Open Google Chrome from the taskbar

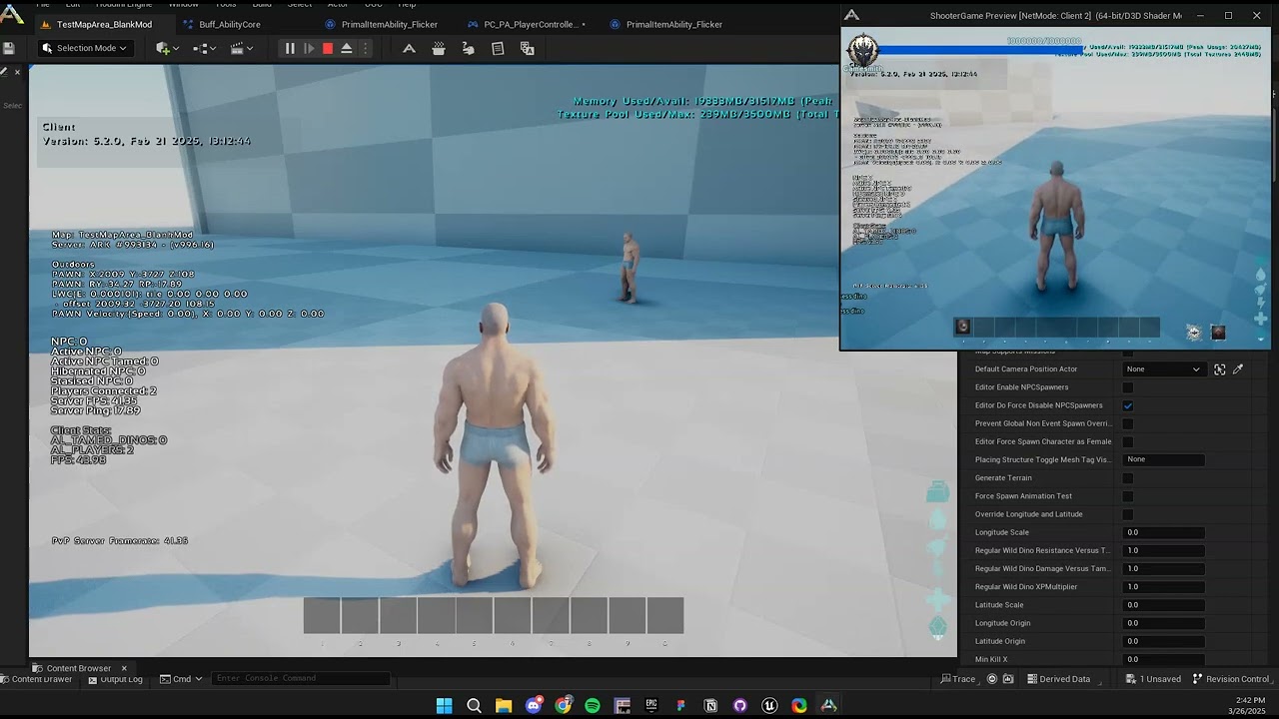pos(564,706)
